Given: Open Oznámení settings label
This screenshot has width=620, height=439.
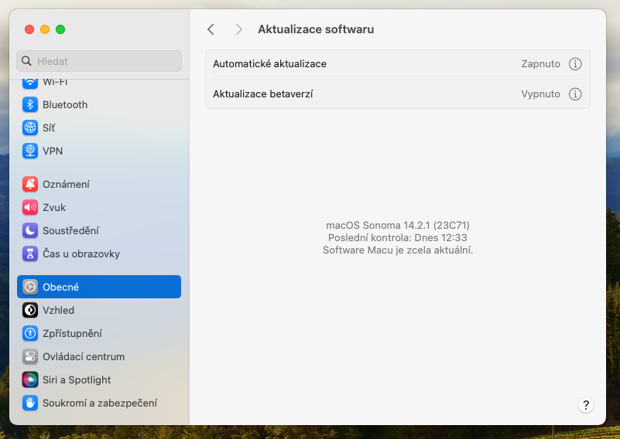Looking at the screenshot, I should (x=66, y=185).
